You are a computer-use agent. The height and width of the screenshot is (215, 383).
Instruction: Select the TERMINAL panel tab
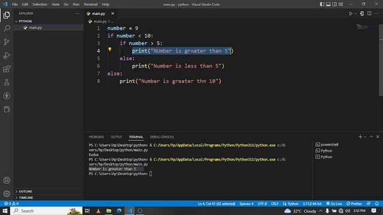[x=136, y=137]
